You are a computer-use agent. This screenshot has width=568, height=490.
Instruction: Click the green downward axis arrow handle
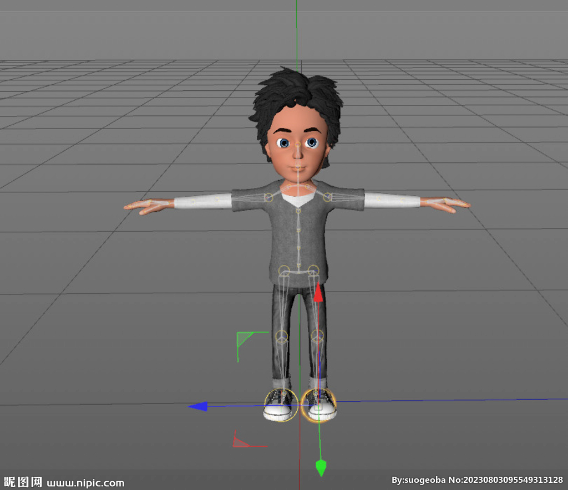(321, 468)
